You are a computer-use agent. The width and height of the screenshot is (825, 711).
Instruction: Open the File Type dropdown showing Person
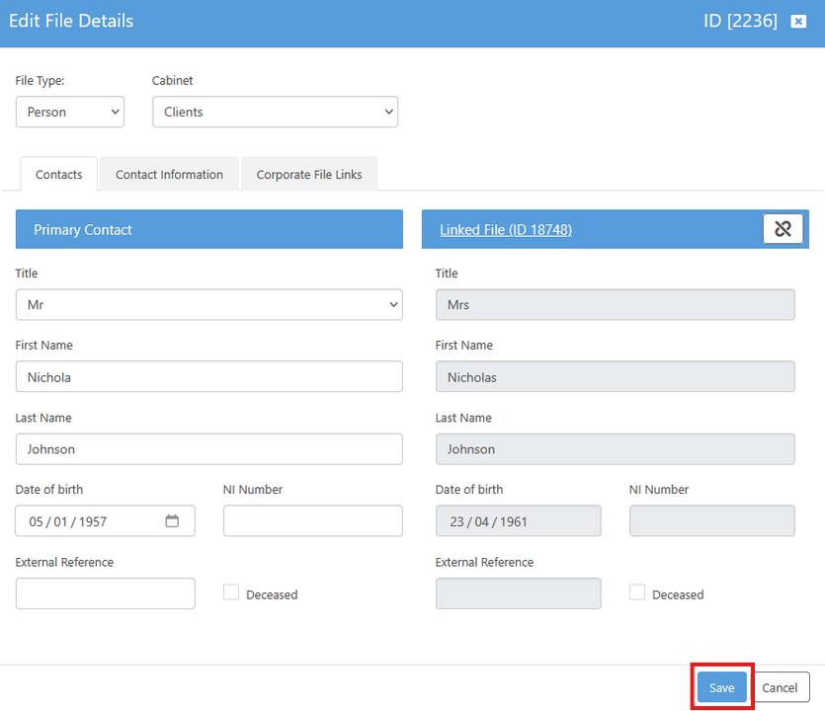pos(70,112)
